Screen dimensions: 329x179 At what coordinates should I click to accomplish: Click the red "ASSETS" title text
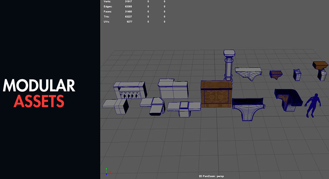click(x=39, y=101)
